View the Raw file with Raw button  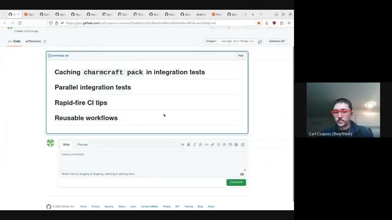point(241,56)
